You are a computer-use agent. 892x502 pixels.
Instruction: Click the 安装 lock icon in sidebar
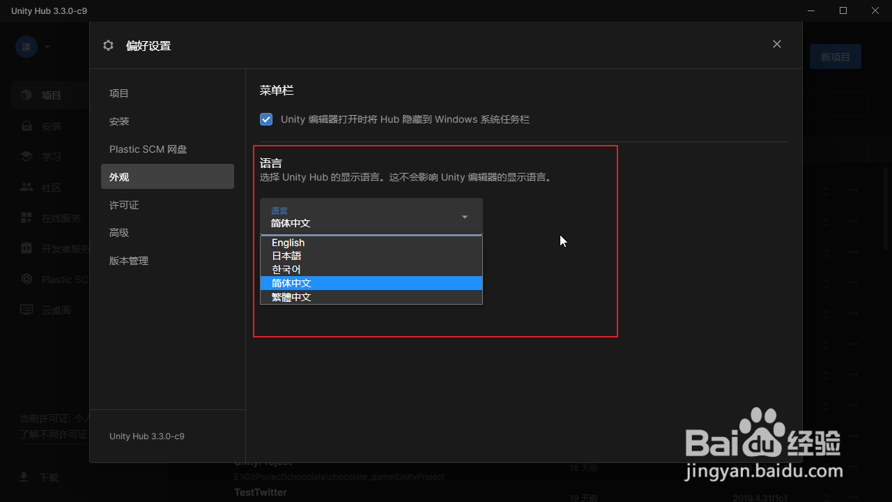(x=26, y=126)
